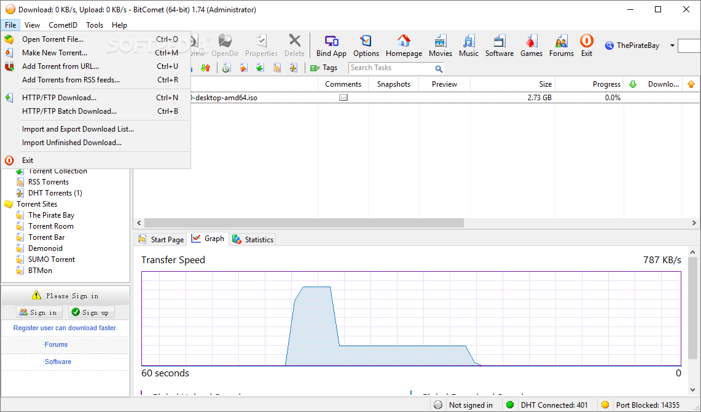The image size is (701, 412).
Task: Click the Bind App toolbar icon
Action: click(x=331, y=46)
